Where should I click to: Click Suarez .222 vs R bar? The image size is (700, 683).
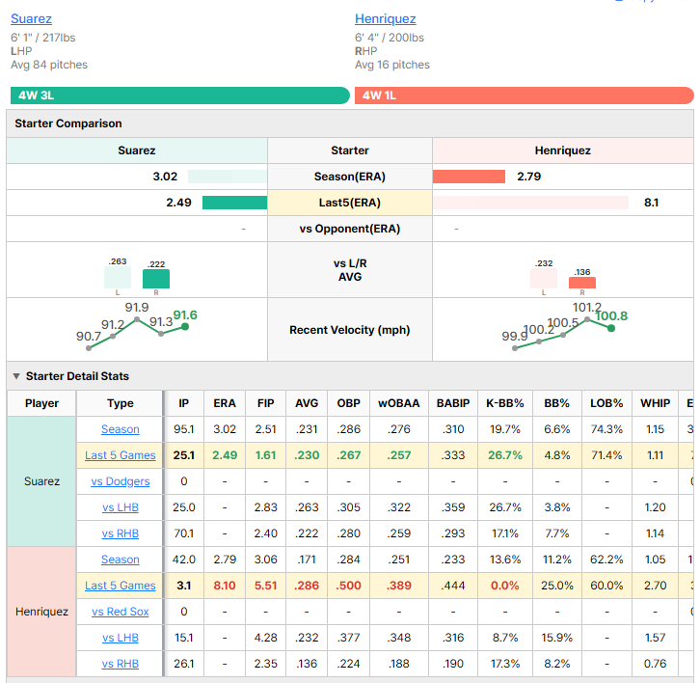click(156, 279)
